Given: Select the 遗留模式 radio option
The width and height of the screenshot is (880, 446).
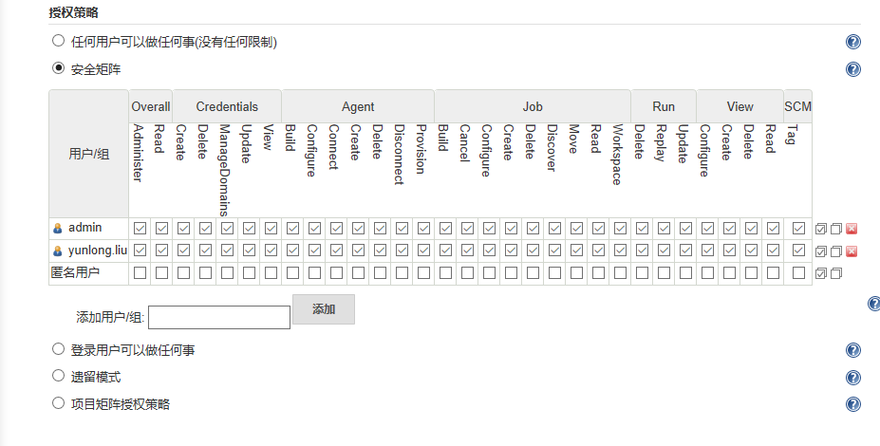Looking at the screenshot, I should point(59,376).
